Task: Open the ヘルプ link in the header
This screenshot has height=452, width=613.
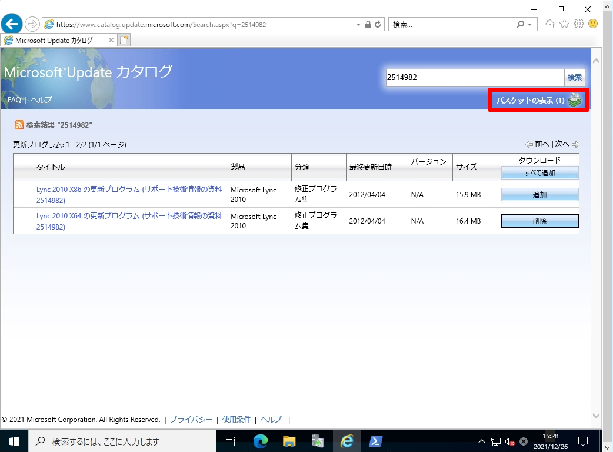Action: point(41,100)
